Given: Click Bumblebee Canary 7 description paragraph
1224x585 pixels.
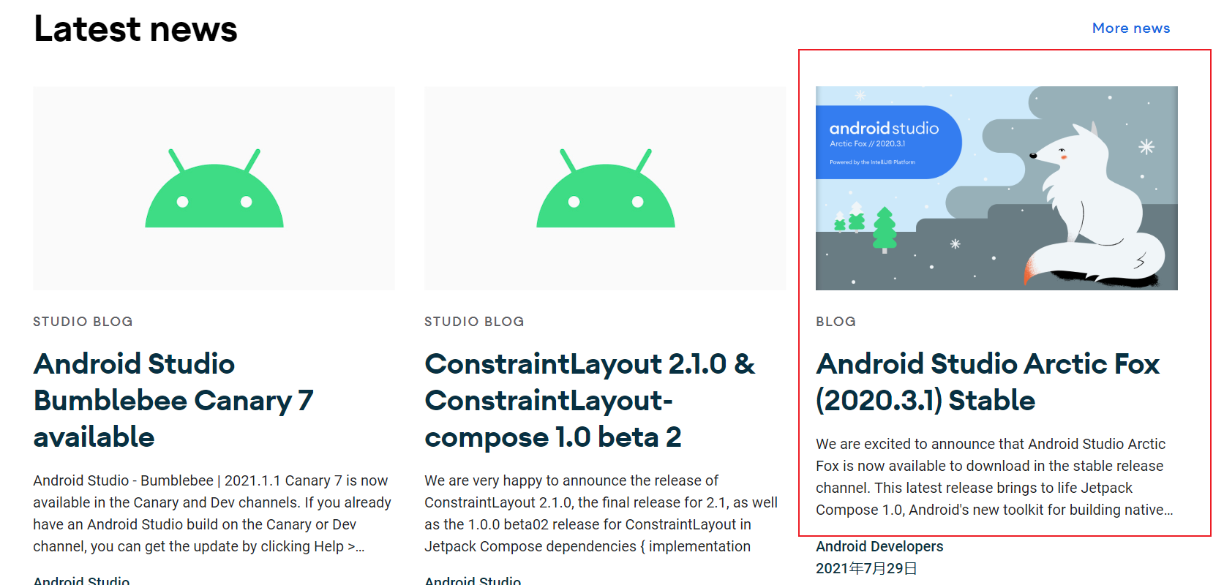Looking at the screenshot, I should click(x=212, y=513).
